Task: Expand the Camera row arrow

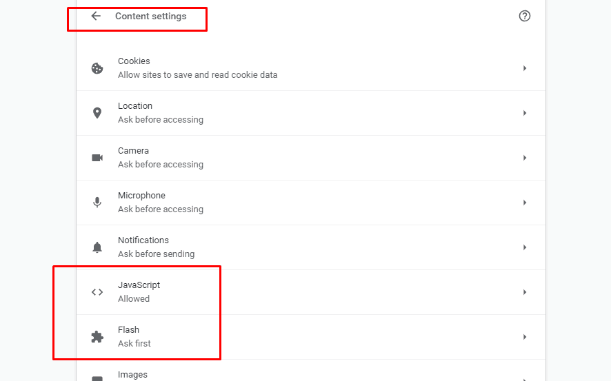Action: click(525, 158)
